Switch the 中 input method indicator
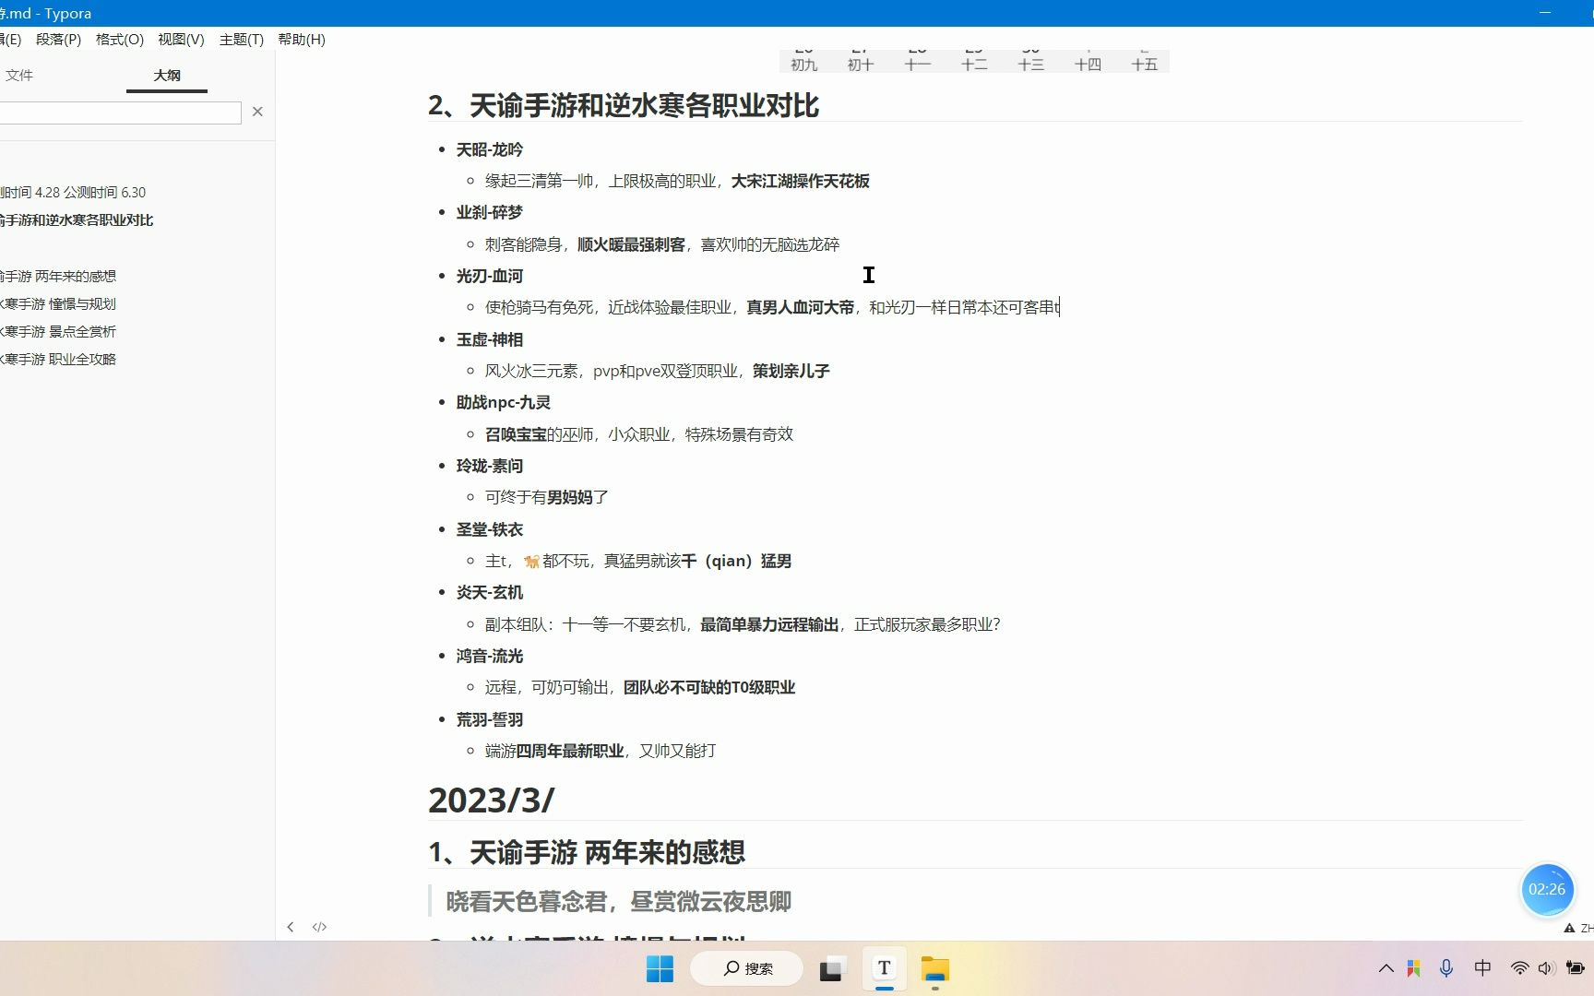1594x996 pixels. click(1482, 968)
